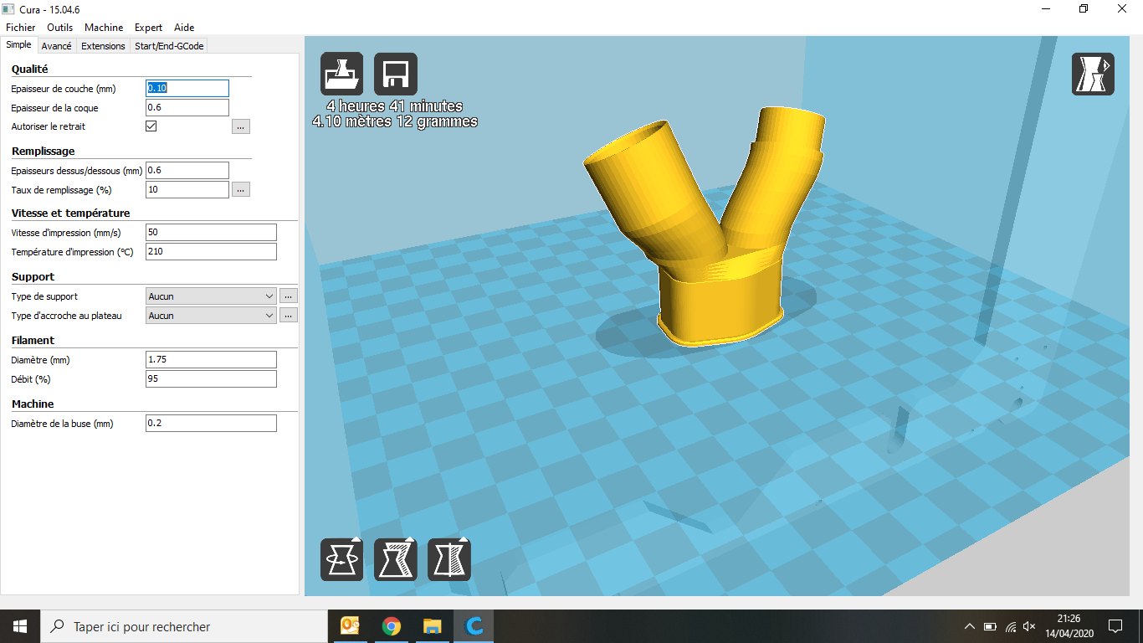Click the Save toolpath floppy icon
Viewport: 1143px width, 643px height.
click(x=395, y=74)
